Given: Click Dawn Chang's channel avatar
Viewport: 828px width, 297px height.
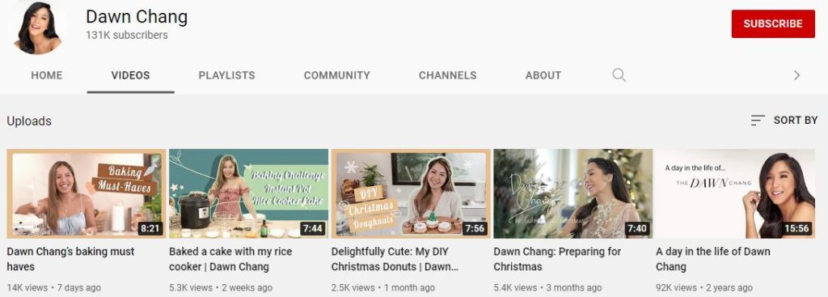Looking at the screenshot, I should [x=37, y=28].
